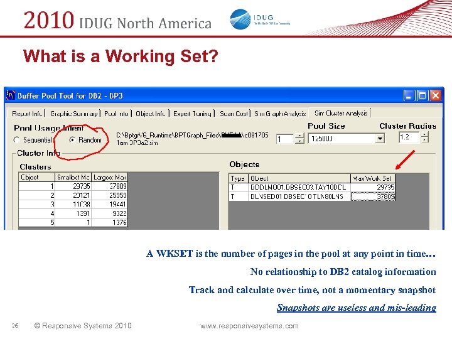Click the pool number field showing 1

coord(286,139)
